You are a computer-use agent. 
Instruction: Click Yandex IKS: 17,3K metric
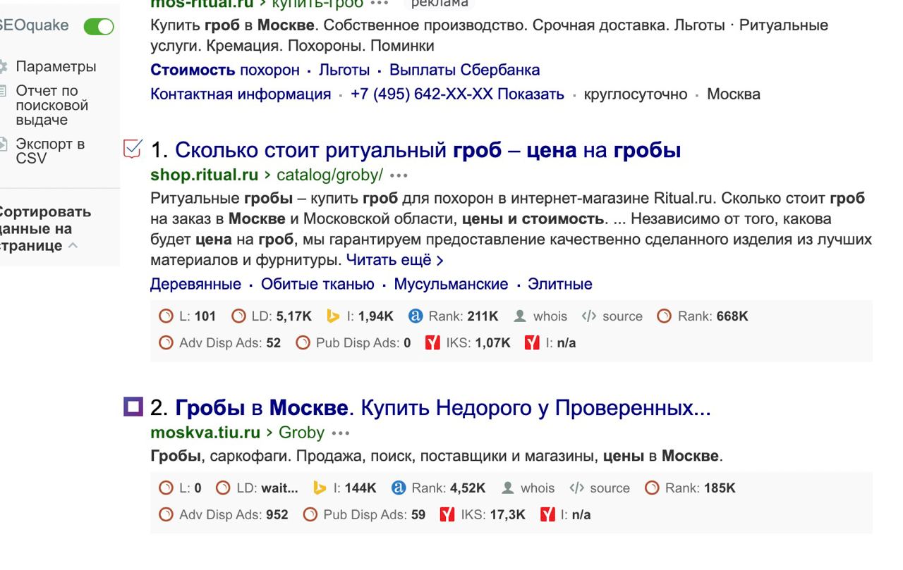(483, 515)
